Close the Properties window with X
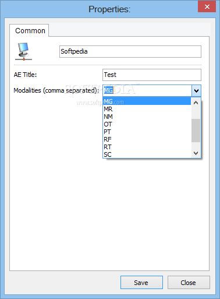Image resolution: width=220 pixels, height=299 pixels. [x=207, y=7]
